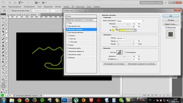The width and height of the screenshot is (183, 103).
Task: Open the glow gradient picker arrow
Action: (135, 30)
